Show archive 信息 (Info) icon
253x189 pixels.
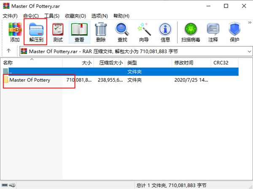coord(165,32)
